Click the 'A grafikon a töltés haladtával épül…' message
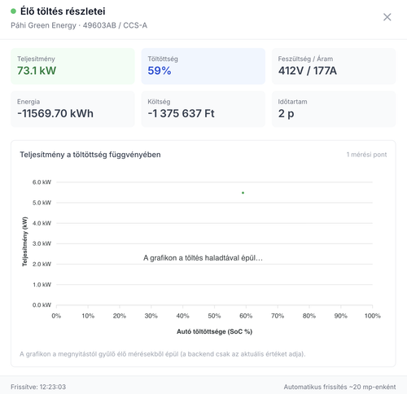Viewport: 407px width, 394px height. coord(203,258)
